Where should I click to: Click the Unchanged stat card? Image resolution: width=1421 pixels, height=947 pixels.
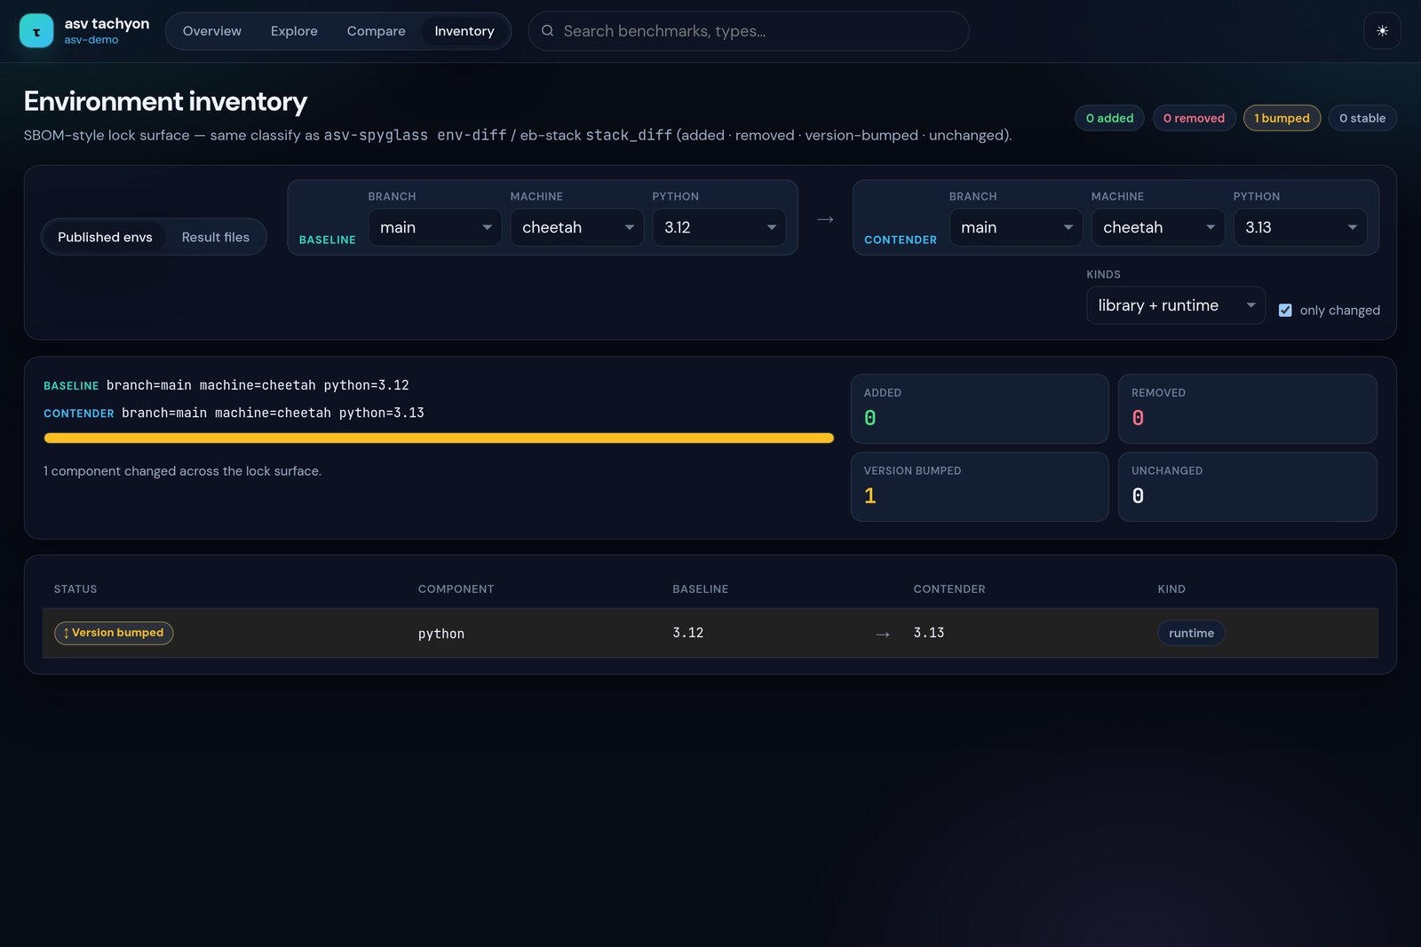click(1247, 487)
